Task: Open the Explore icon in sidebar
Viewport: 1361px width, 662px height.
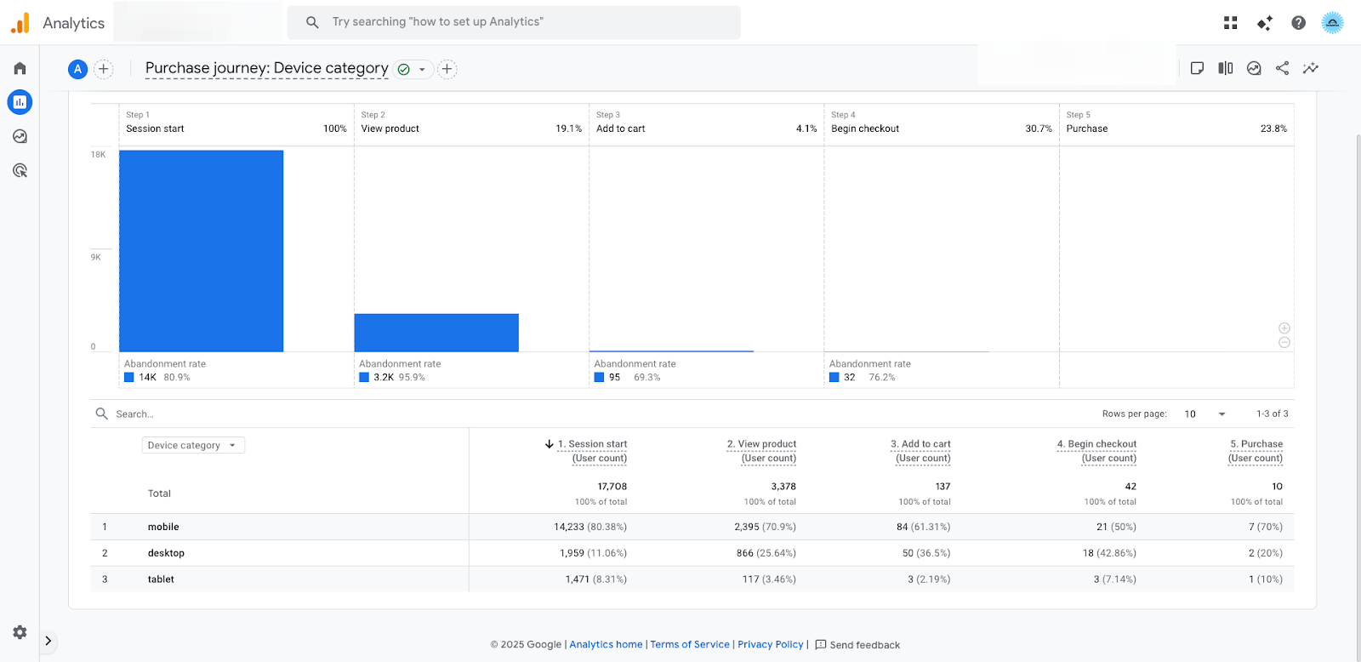Action: (x=20, y=136)
